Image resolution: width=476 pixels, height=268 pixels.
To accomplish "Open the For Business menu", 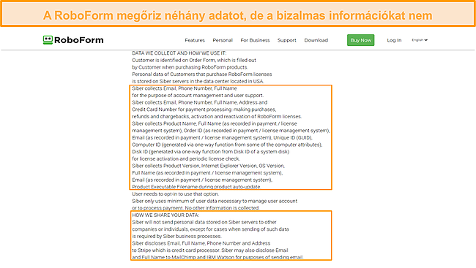I will coord(255,40).
